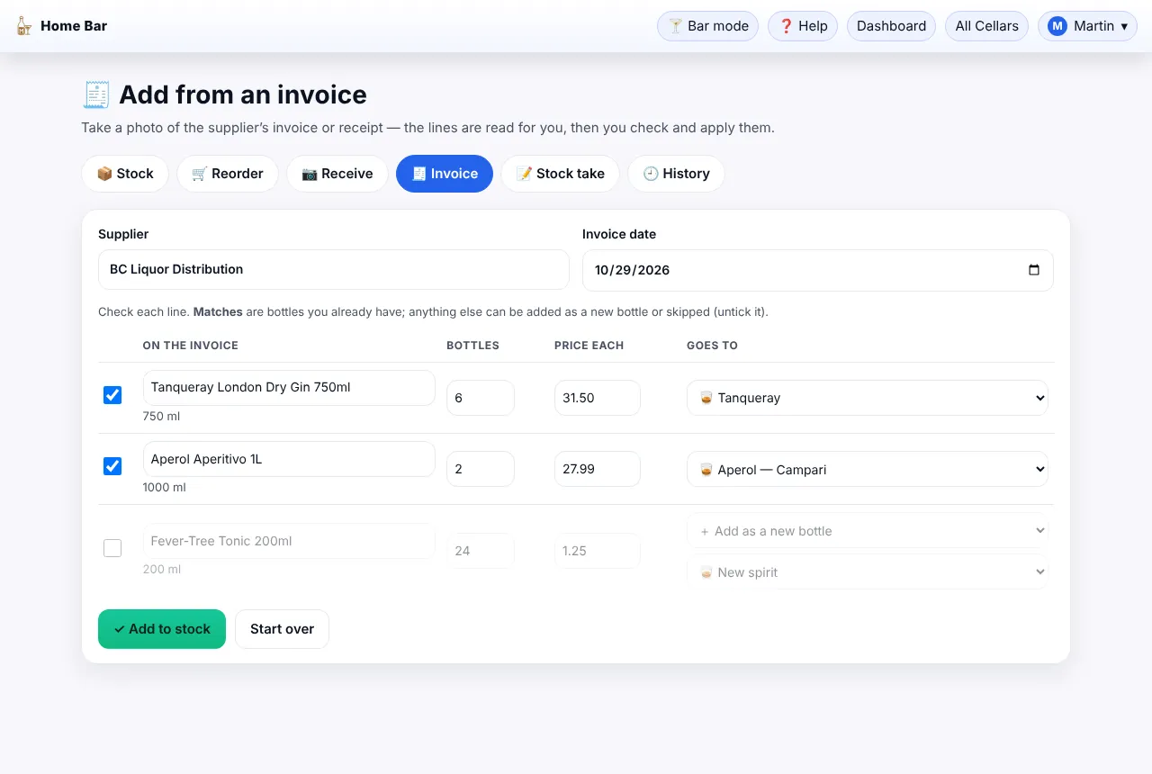
Task: Edit the Tanqueray London Dry Gin 750ml name field
Action: coord(289,388)
